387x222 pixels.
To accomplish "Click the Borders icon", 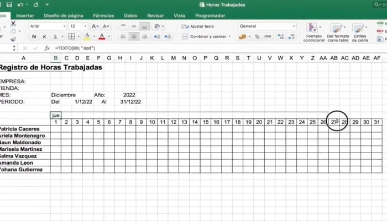I will click(x=72, y=36).
